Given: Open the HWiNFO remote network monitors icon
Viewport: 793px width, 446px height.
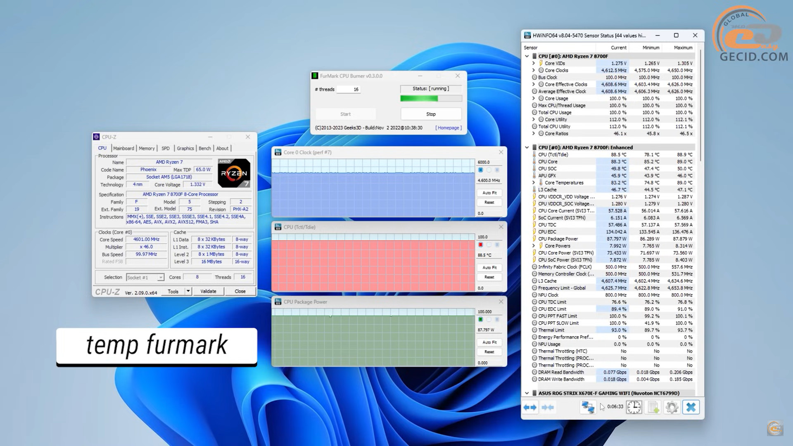Looking at the screenshot, I should coord(588,407).
